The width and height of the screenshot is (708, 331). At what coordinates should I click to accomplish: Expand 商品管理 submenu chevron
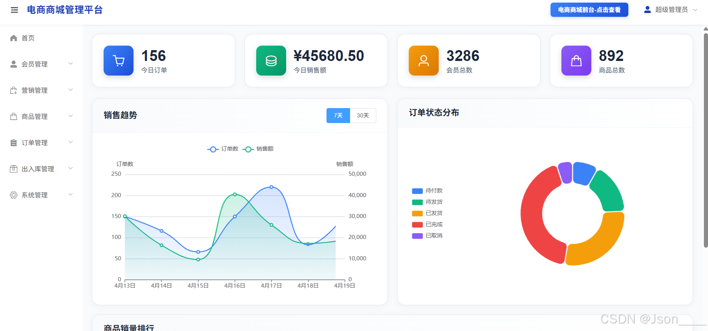click(70, 116)
